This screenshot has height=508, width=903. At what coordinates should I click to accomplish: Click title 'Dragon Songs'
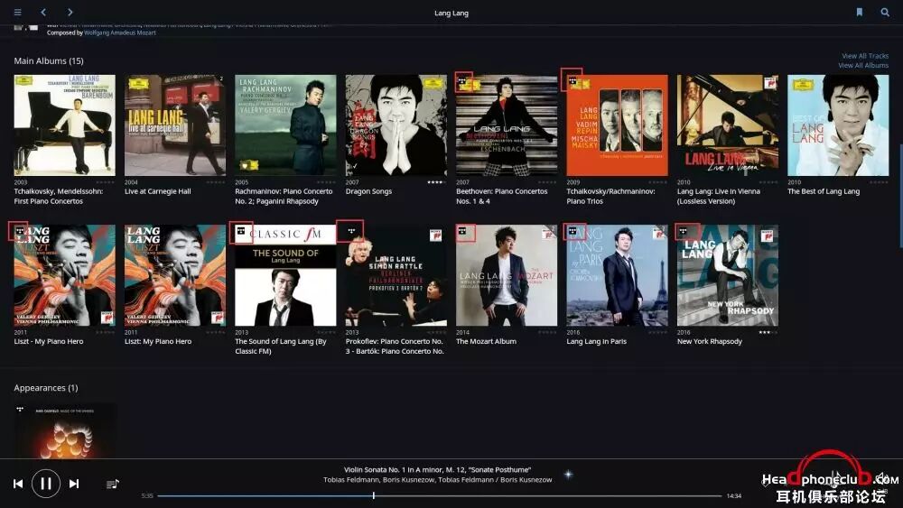[368, 191]
